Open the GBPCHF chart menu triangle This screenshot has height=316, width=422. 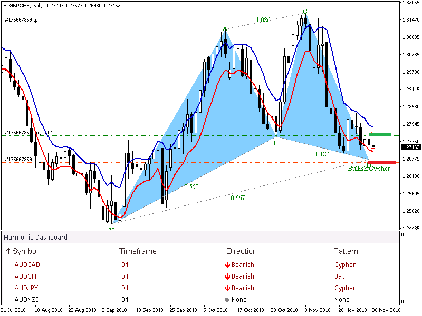(x=5, y=6)
